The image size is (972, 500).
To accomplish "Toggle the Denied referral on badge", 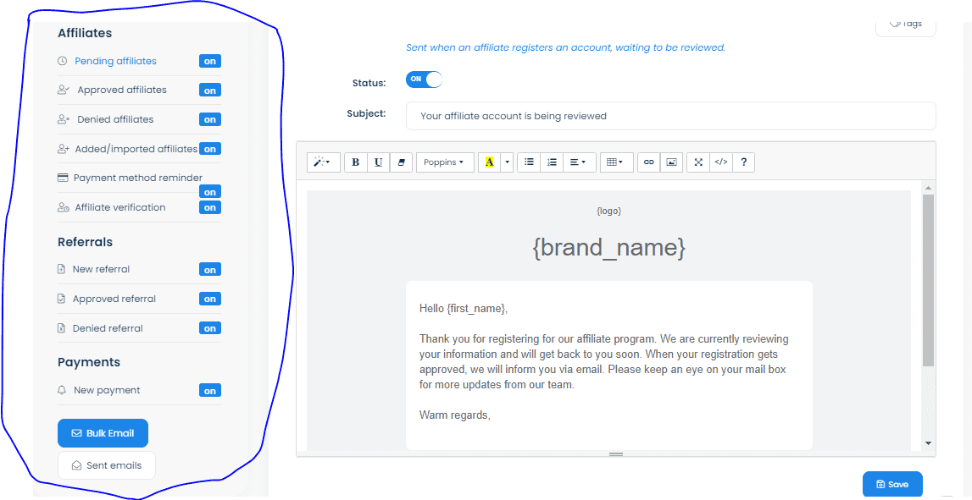I will click(x=210, y=328).
